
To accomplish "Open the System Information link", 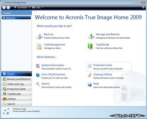I will coord(53,65).
